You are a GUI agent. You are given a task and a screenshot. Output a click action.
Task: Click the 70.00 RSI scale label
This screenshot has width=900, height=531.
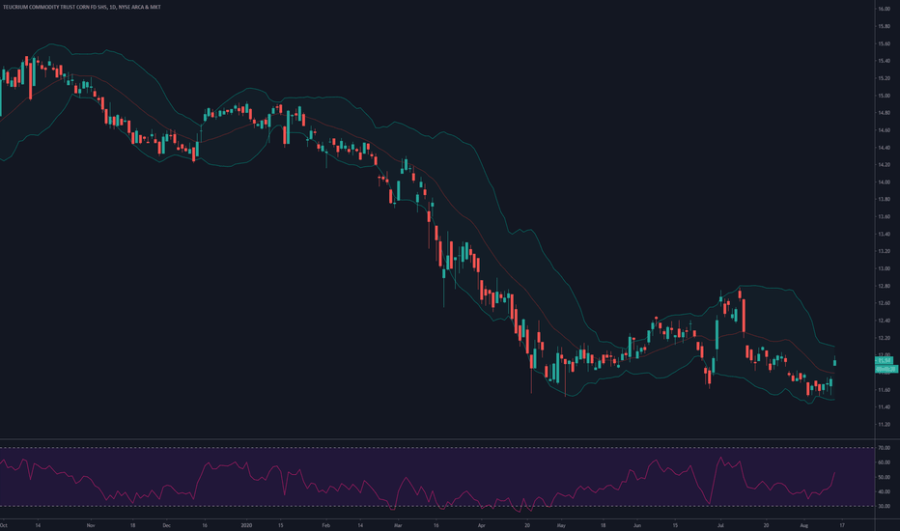(884, 448)
